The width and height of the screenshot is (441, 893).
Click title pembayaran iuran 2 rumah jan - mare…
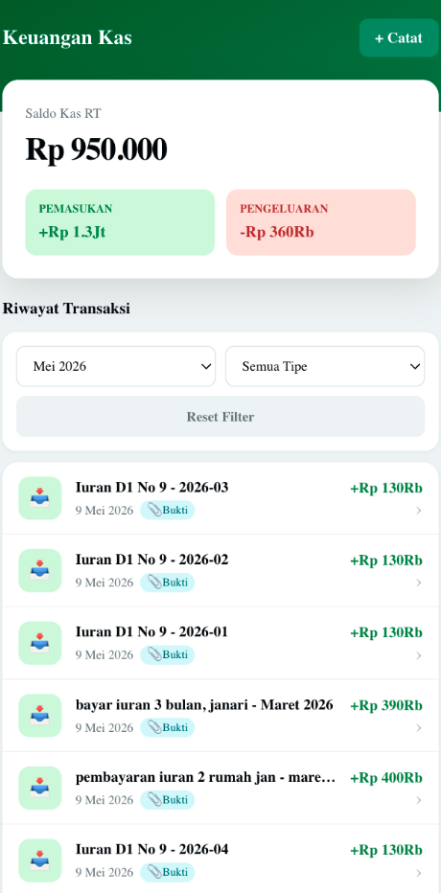(x=205, y=777)
